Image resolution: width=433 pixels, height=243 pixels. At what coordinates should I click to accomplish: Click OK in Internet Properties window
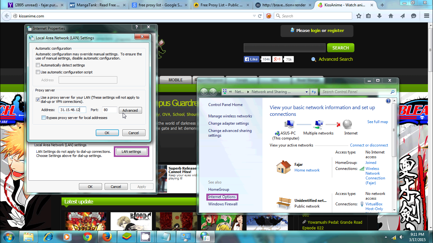coord(90,187)
